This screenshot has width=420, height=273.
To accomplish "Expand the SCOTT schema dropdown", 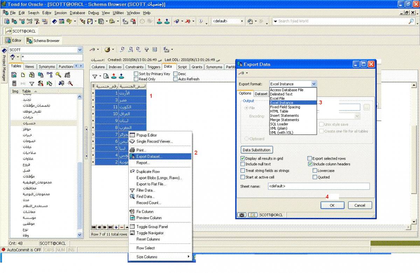I will pyautogui.click(x=80, y=50).
